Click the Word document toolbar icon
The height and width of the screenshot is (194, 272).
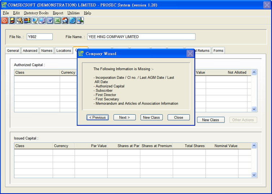[50, 21]
